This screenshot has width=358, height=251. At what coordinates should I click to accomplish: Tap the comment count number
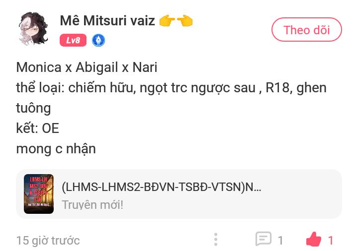pyautogui.click(x=280, y=241)
